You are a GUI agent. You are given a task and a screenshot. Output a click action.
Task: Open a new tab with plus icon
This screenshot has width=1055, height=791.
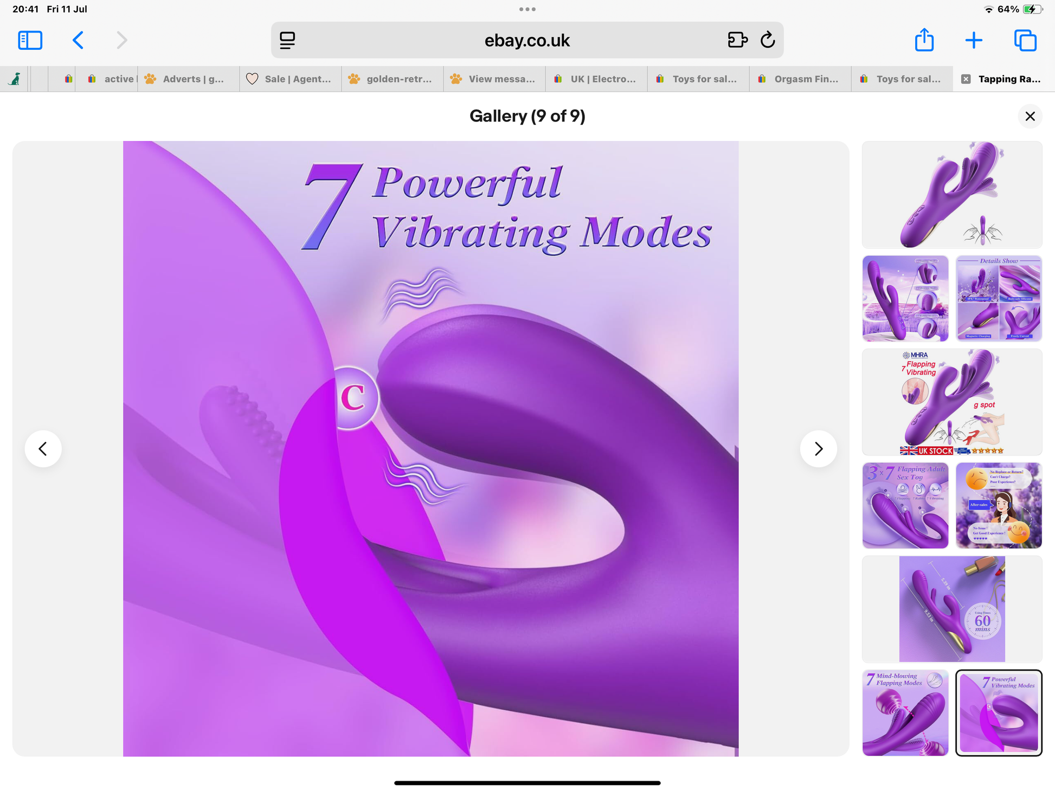coord(974,40)
